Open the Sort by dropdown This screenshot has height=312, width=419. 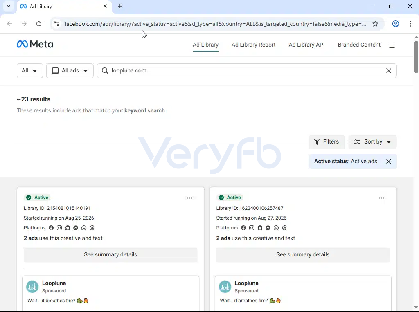pos(372,142)
